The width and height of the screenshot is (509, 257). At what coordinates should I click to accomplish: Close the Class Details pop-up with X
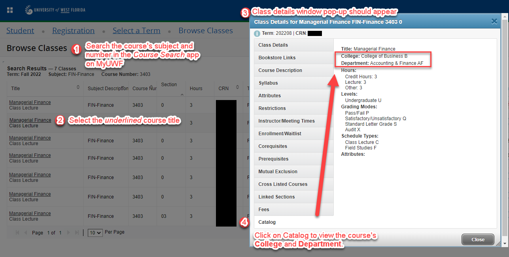point(494,22)
